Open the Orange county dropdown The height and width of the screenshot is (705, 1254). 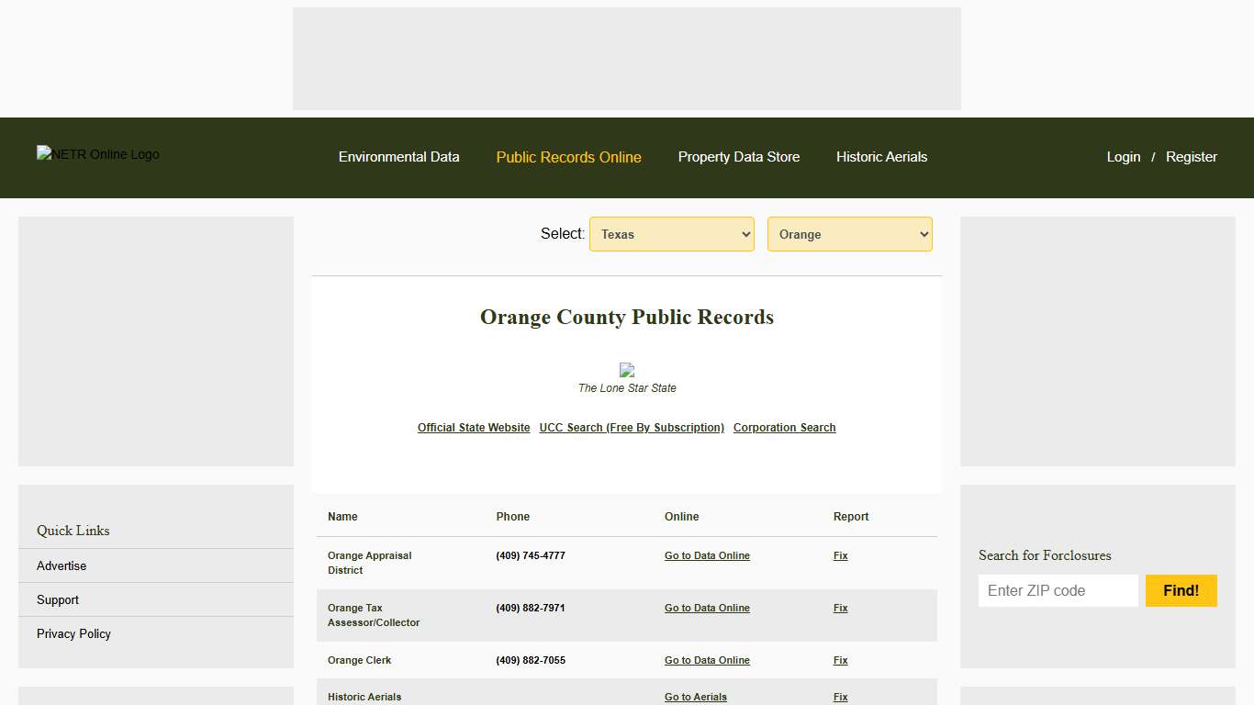(x=849, y=234)
